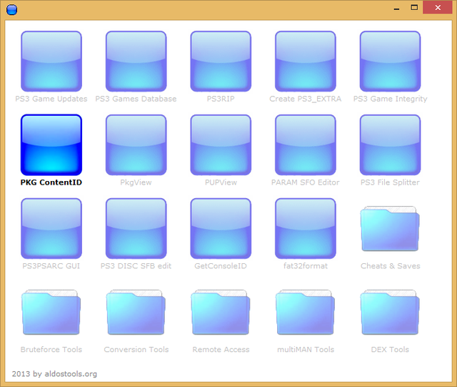Click the "Bruteforce Tools" label
Image resolution: width=457 pixels, height=387 pixels.
pos(51,349)
